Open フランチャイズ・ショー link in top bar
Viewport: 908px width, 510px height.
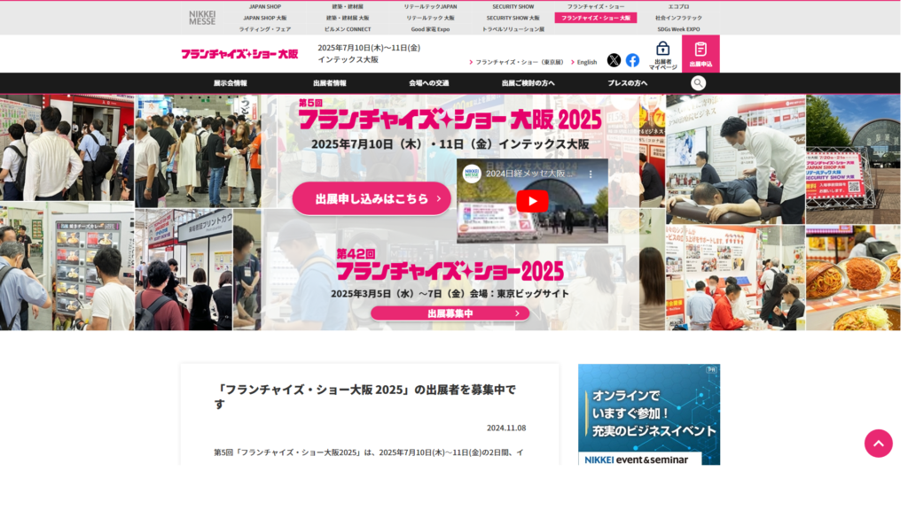pyautogui.click(x=596, y=7)
